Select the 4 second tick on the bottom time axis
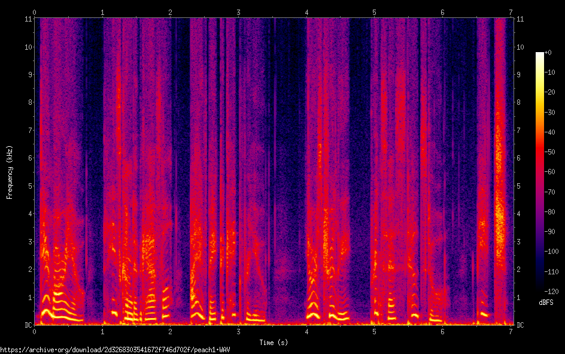This screenshot has width=565, height=354. 307,331
